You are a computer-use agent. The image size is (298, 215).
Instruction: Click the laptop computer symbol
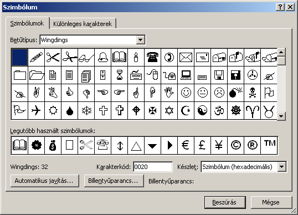coord(186,75)
